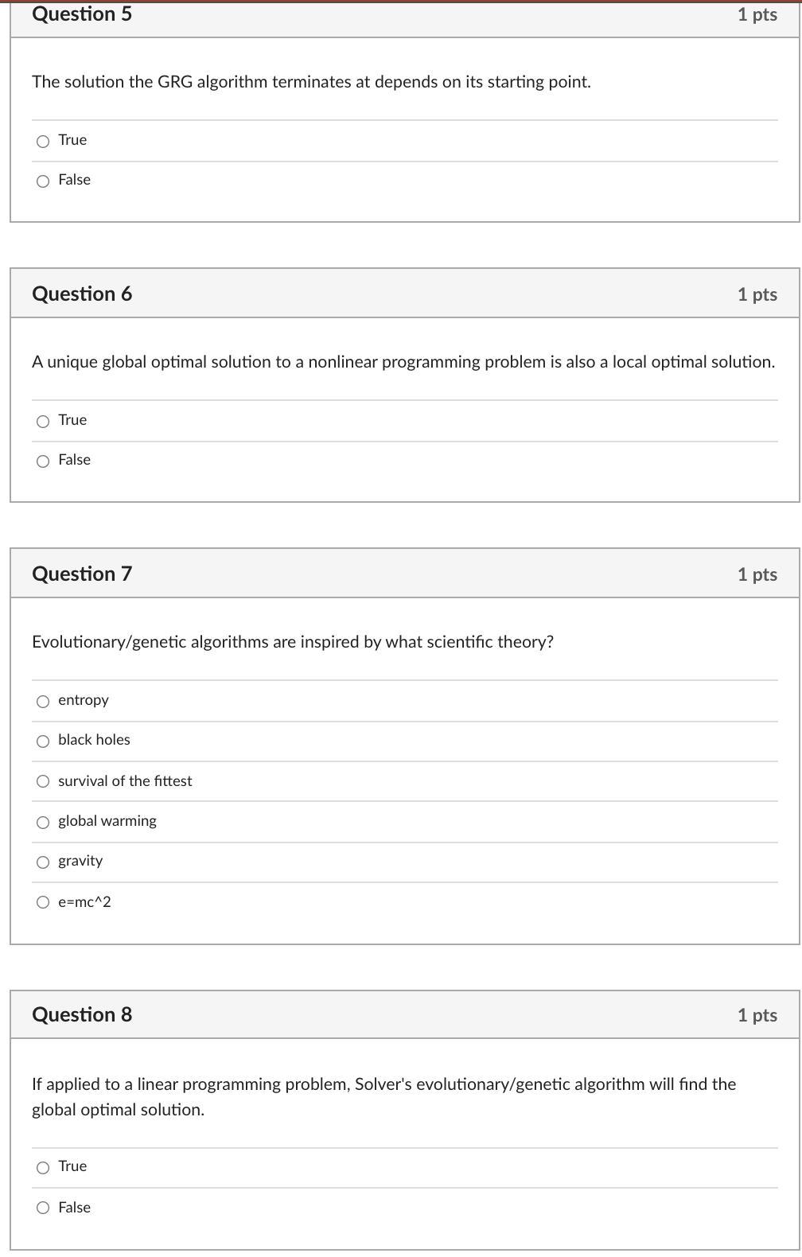Select True for Question 8
This screenshot has width=802, height=1257.
click(x=42, y=1167)
